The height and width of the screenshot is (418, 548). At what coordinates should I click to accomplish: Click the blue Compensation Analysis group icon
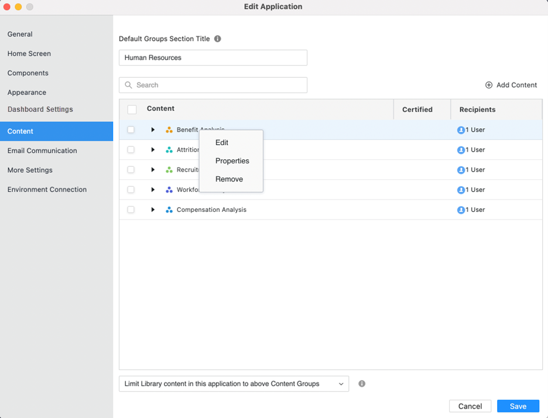coord(169,210)
